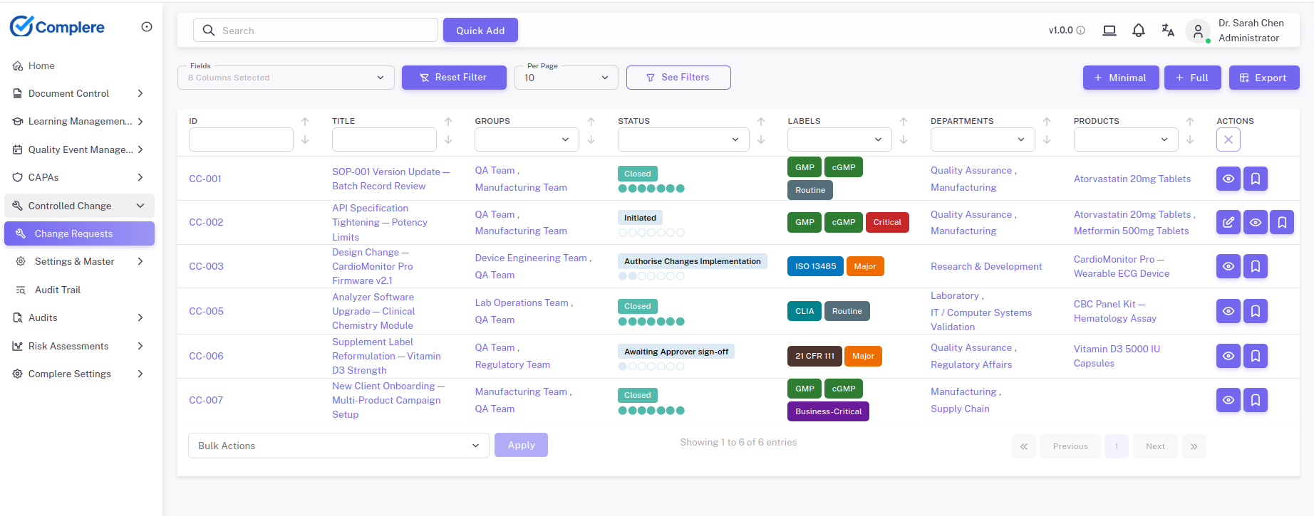Viewport: 1314px width, 516px height.
Task: Clear column filters with X icon
Action: pos(1228,139)
